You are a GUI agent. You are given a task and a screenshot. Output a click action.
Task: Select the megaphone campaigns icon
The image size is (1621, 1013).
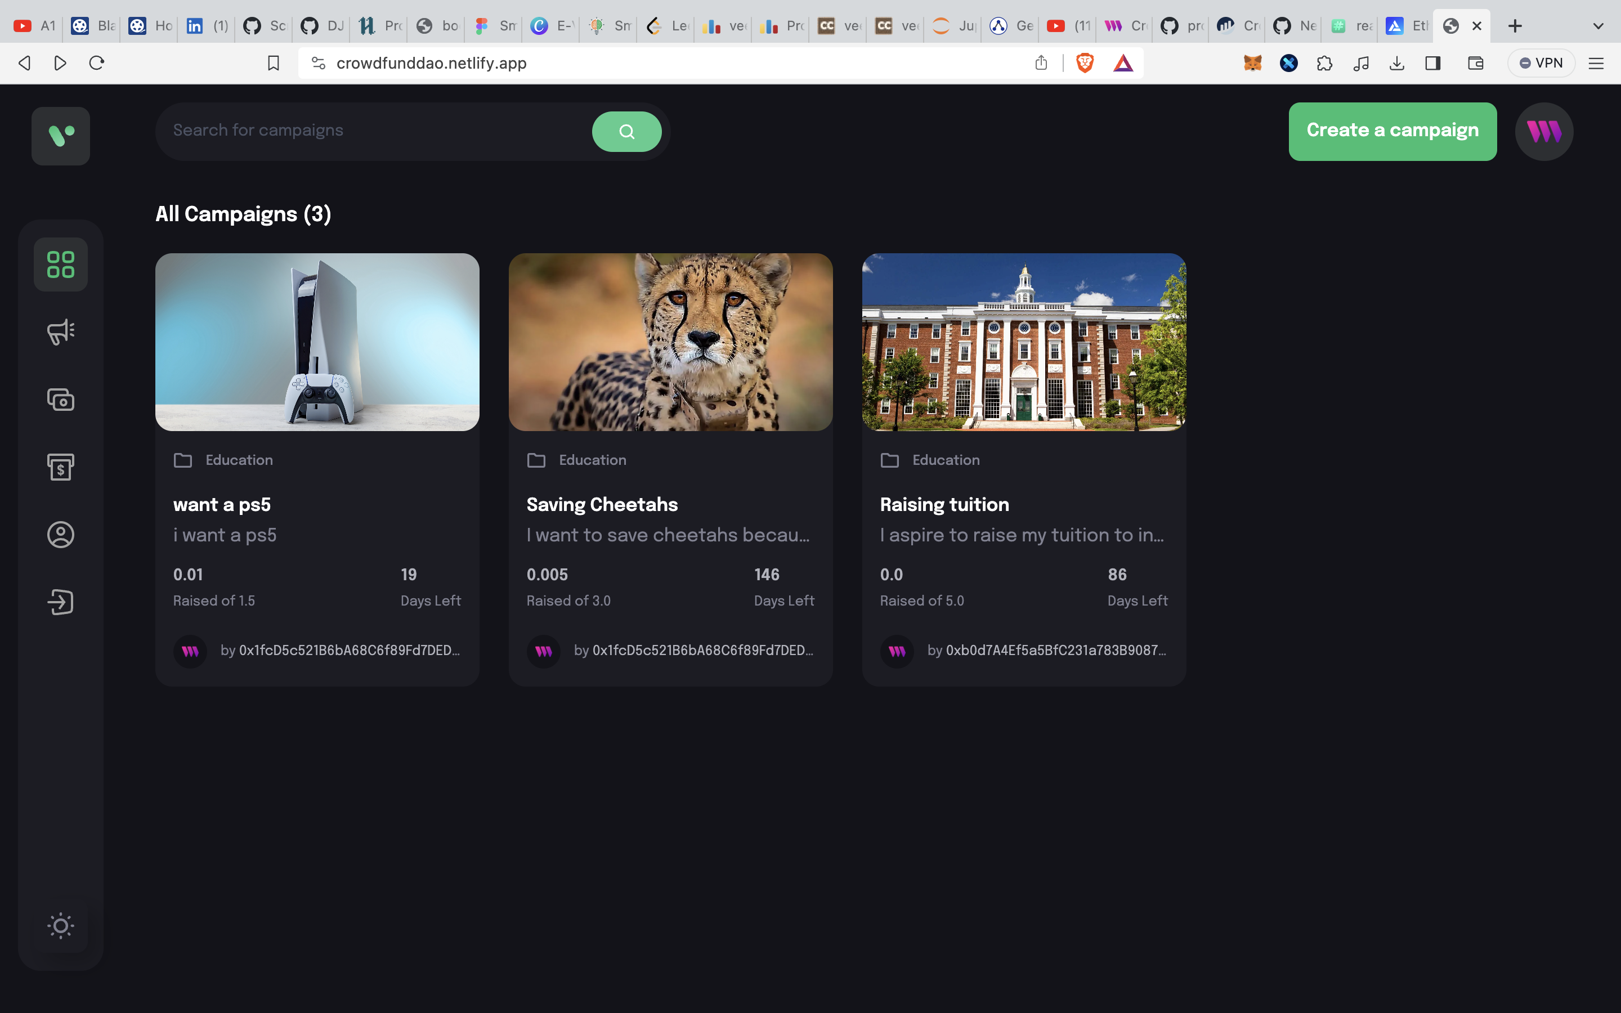60,331
